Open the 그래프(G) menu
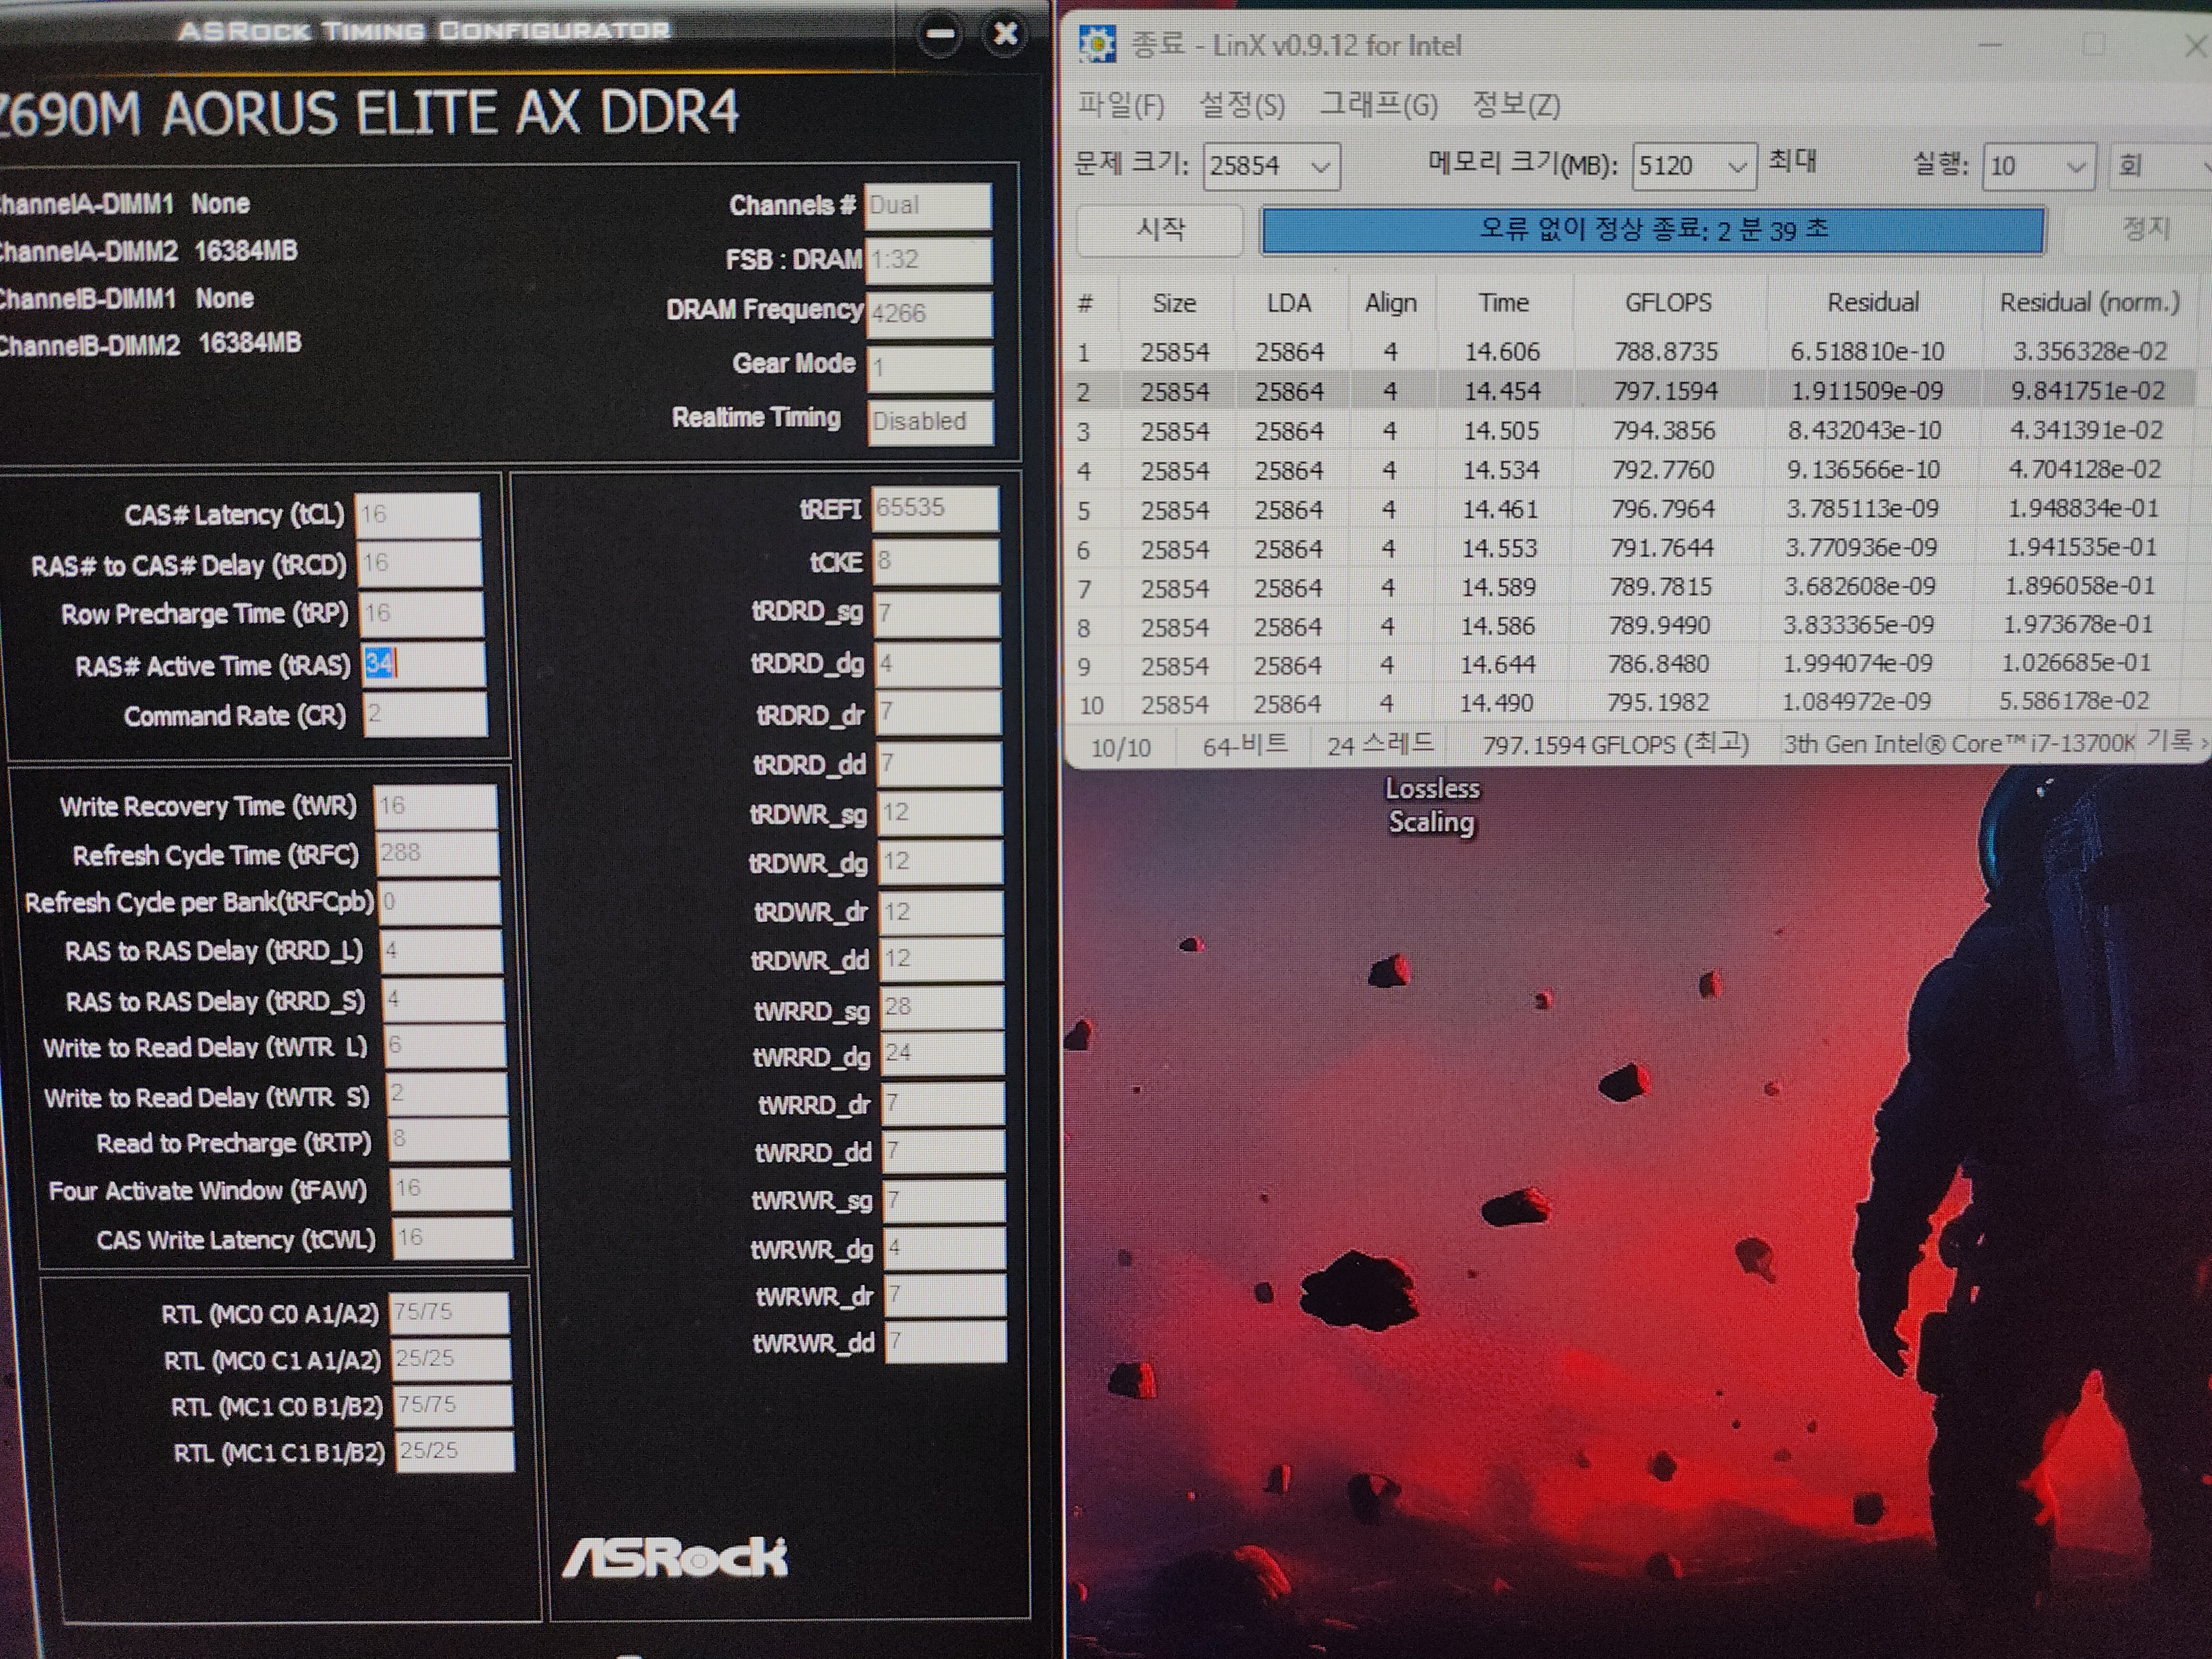2212x1659 pixels. (1378, 105)
